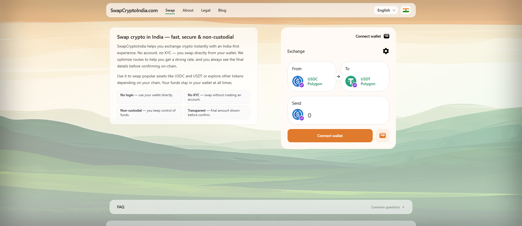Go to the Swap tab
The width and height of the screenshot is (522, 226).
point(170,10)
